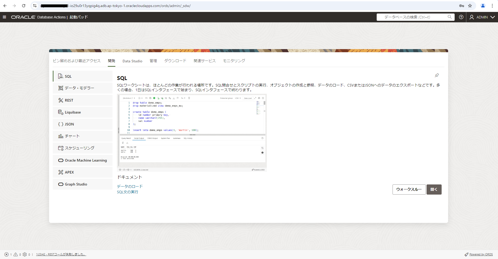Image resolution: width=498 pixels, height=259 pixels.
Task: View site information icon in address bar
Action: pyautogui.click(x=35, y=6)
